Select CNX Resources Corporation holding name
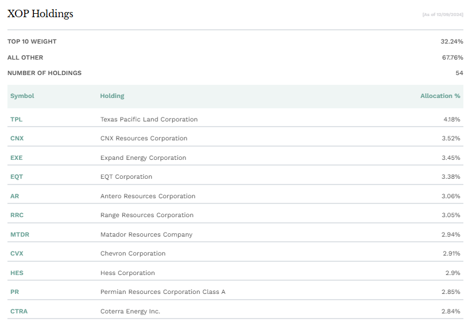The image size is (476, 322). (144, 139)
